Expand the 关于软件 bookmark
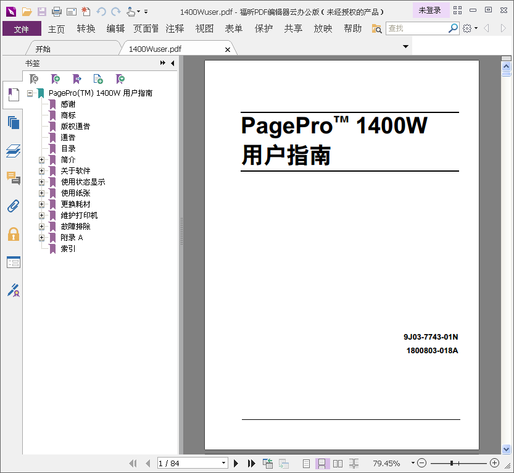Image resolution: width=514 pixels, height=473 pixels. pos(41,171)
